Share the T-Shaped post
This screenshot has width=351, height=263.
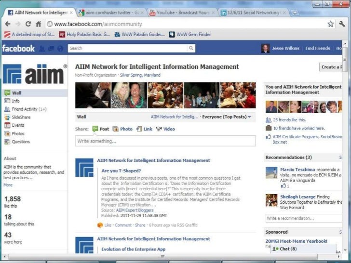(140, 225)
